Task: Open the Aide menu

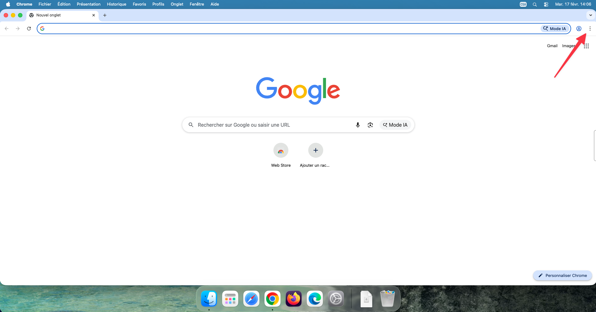Action: 215,4
